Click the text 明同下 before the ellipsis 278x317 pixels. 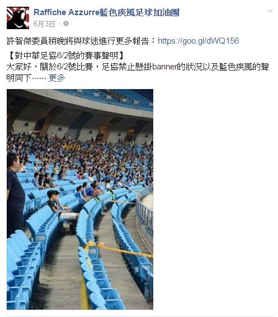tap(19, 78)
